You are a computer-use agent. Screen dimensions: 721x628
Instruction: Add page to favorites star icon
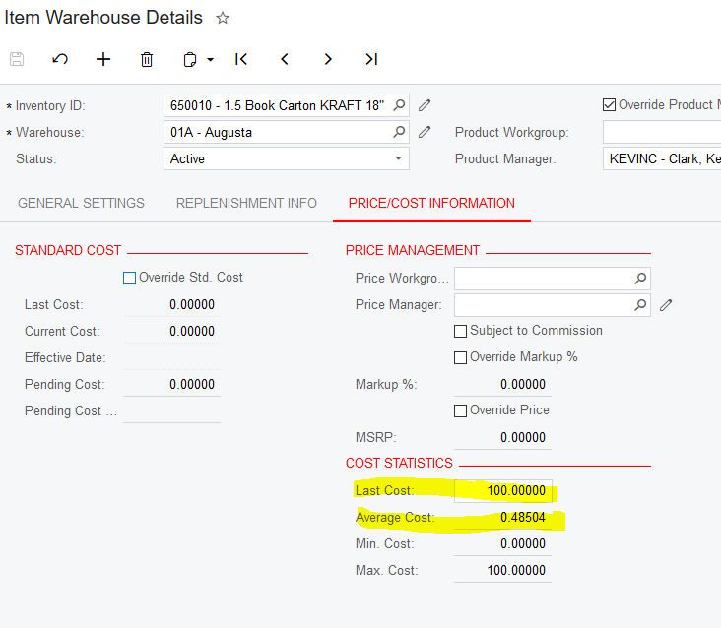pyautogui.click(x=223, y=18)
